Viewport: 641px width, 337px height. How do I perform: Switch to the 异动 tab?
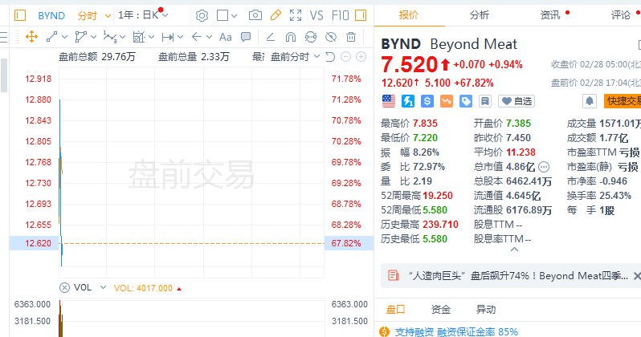(x=486, y=309)
